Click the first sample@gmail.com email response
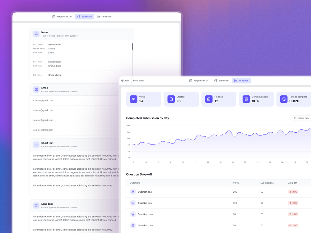Image resolution: width=311 pixels, height=233 pixels. [x=43, y=100]
